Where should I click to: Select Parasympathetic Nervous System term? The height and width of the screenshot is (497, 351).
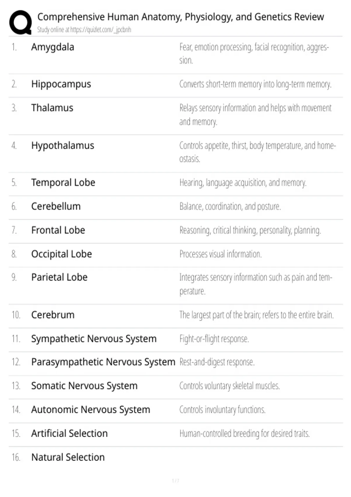[x=103, y=362]
